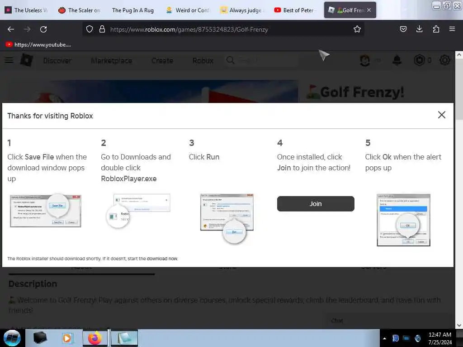463x347 pixels.
Task: Click the notepad-like taskbar app icon
Action: [124, 338]
